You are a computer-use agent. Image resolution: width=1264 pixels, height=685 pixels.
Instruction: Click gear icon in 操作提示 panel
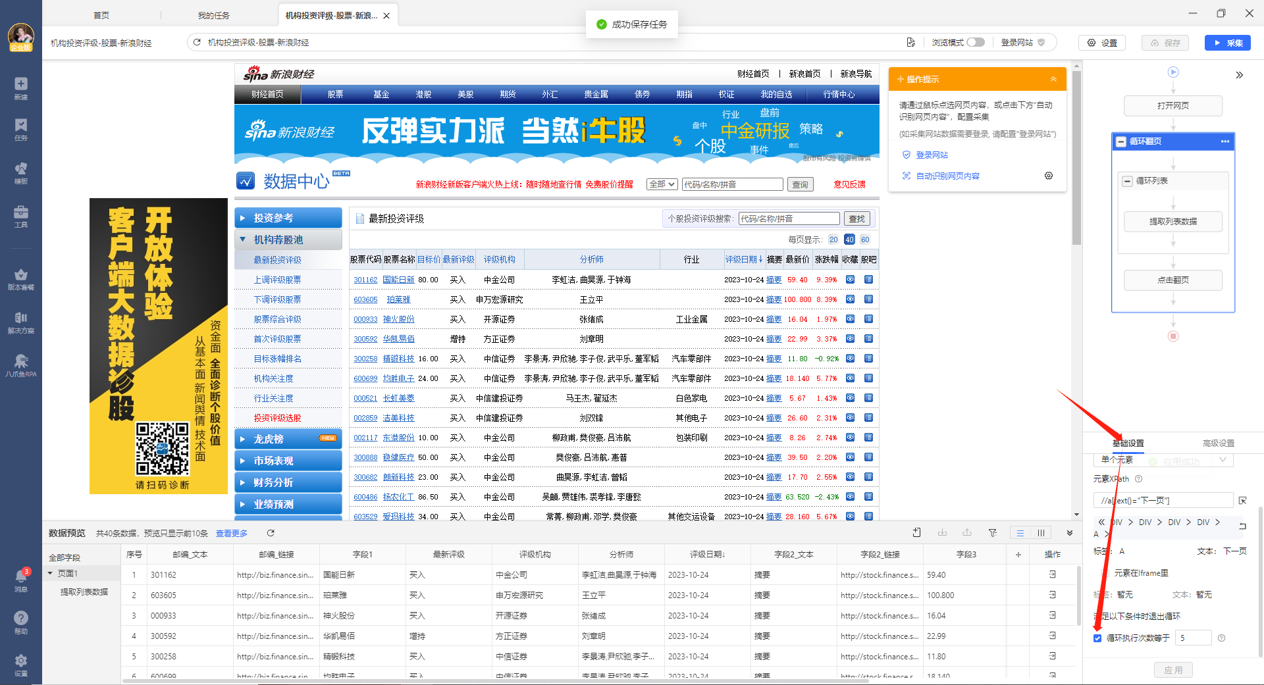1049,176
